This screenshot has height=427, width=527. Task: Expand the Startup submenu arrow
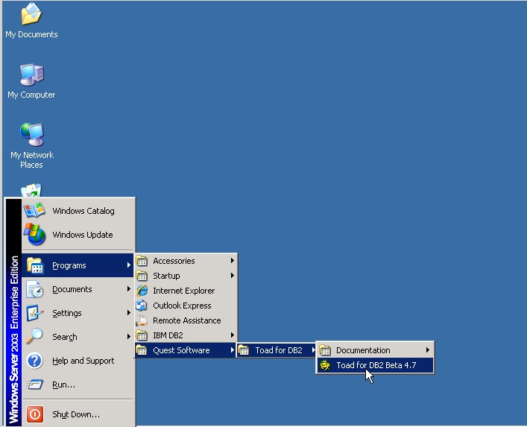tap(233, 276)
